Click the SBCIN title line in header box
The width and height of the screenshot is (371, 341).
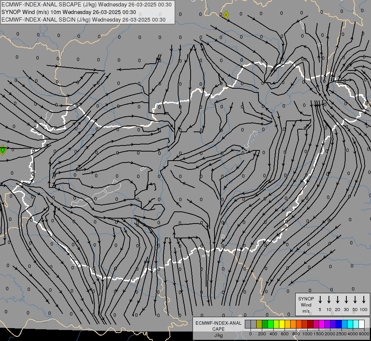coord(83,20)
